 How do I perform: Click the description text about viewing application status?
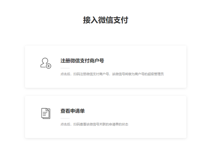point(94,124)
